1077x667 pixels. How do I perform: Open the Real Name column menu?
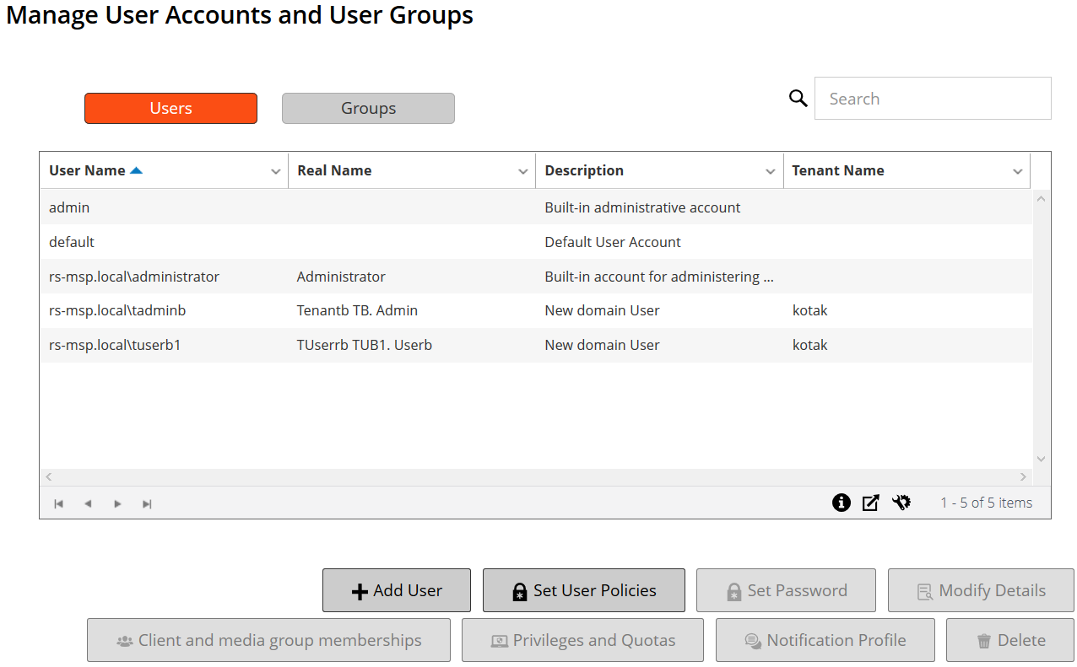coord(522,171)
